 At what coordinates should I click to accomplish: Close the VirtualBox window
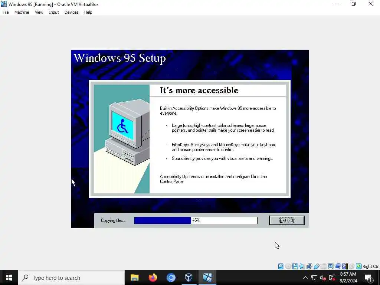[x=371, y=4]
